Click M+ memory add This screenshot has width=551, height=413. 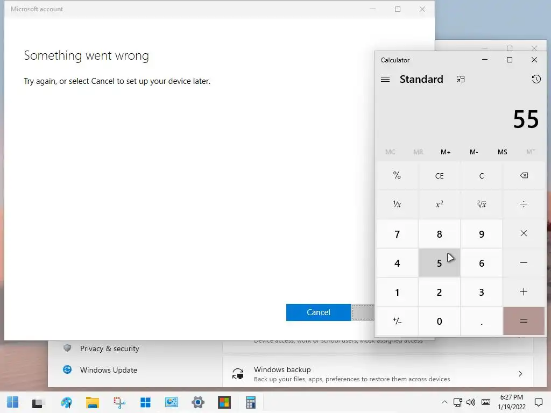pyautogui.click(x=446, y=152)
